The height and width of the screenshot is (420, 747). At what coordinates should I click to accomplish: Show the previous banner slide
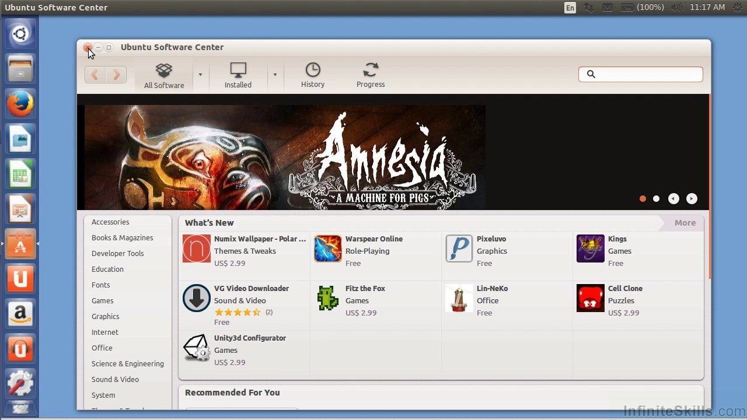(x=673, y=199)
